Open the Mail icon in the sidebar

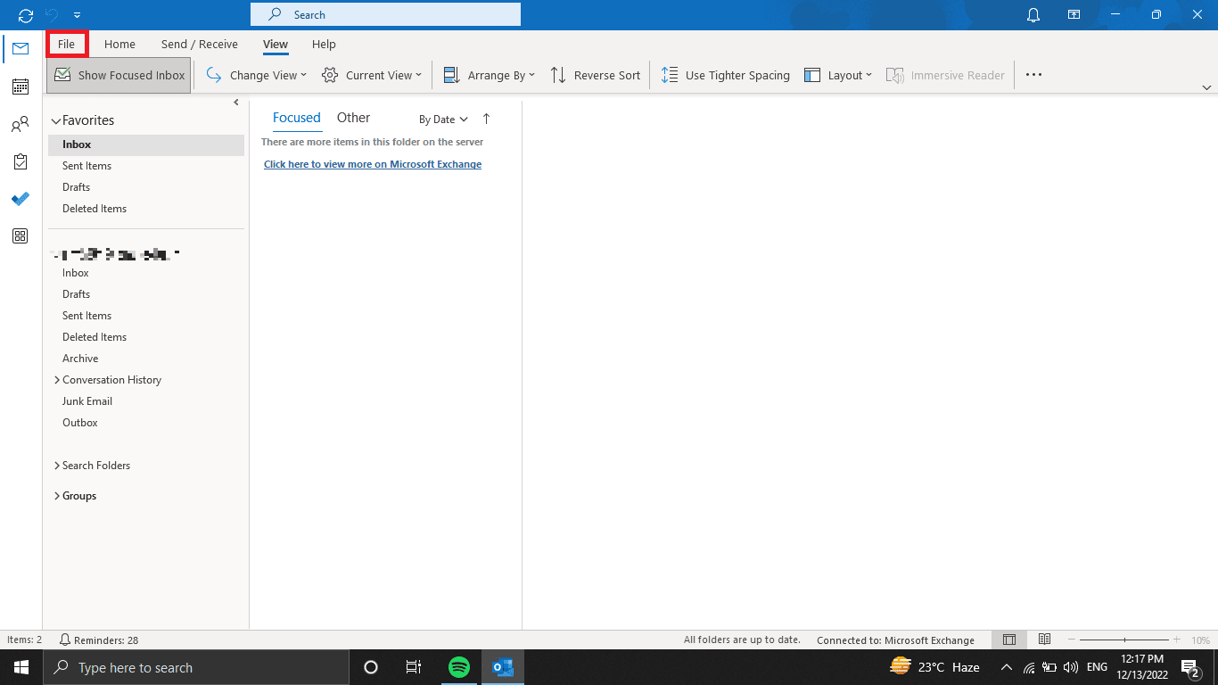tap(20, 49)
